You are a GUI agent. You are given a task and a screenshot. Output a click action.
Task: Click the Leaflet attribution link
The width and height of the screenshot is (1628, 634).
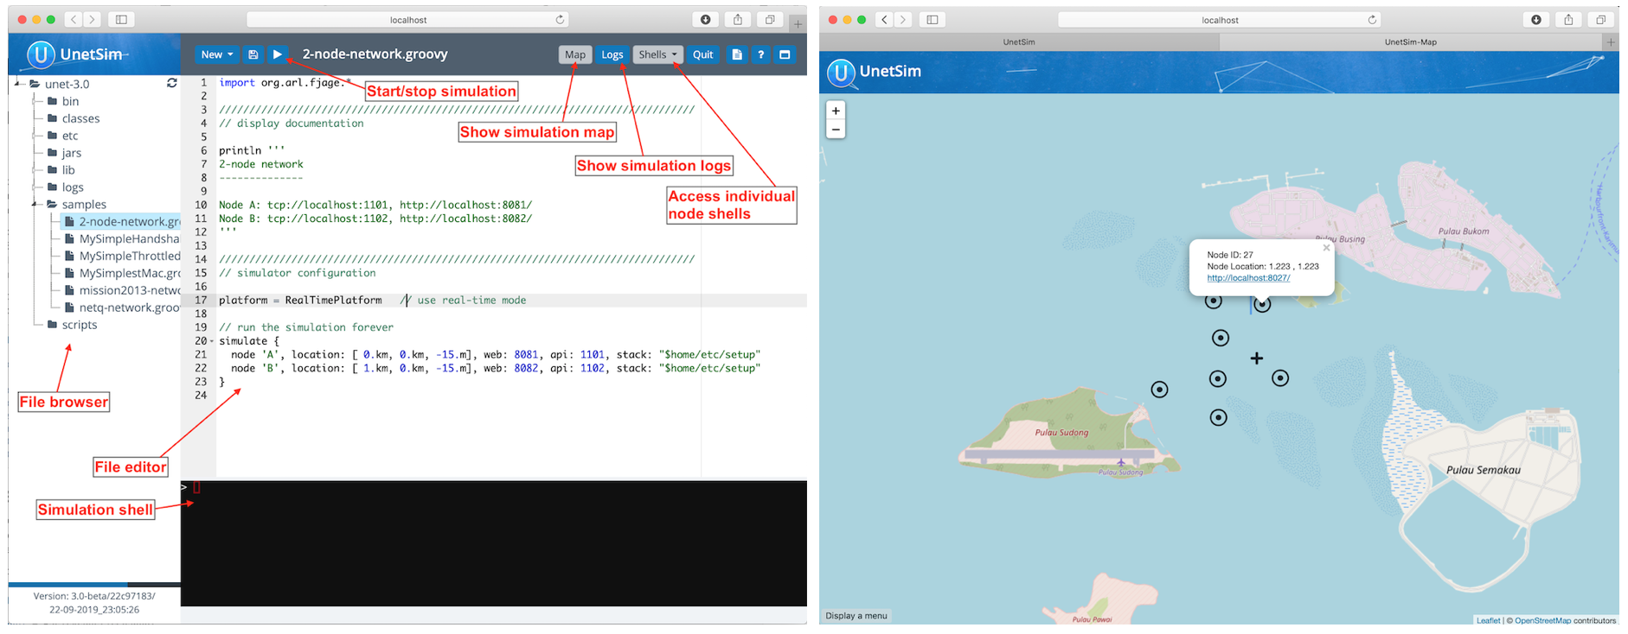point(1488,620)
